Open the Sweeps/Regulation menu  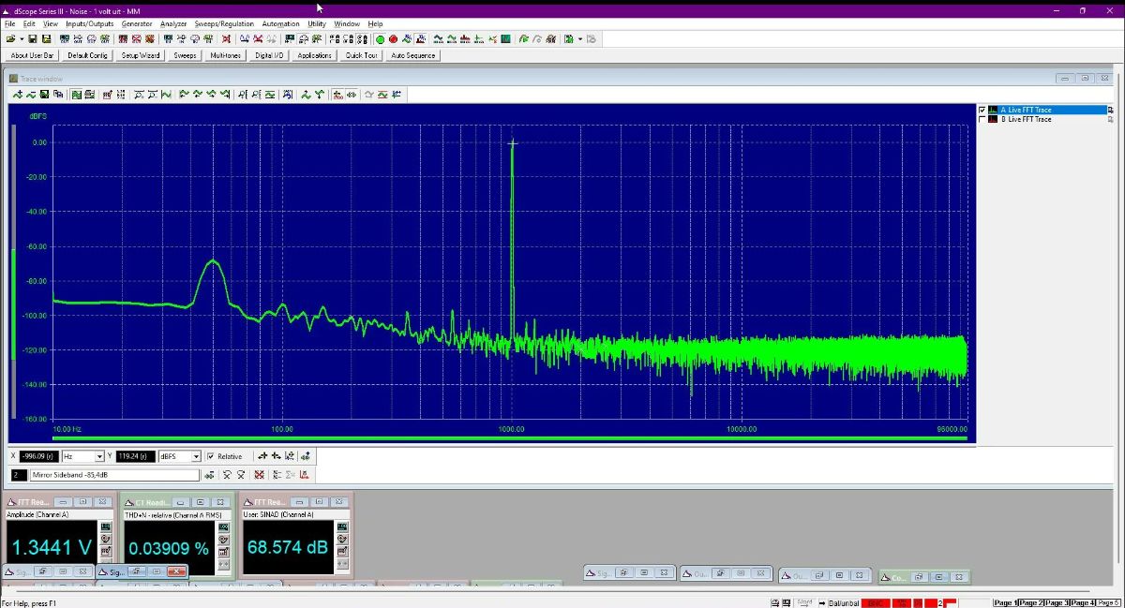pos(224,23)
